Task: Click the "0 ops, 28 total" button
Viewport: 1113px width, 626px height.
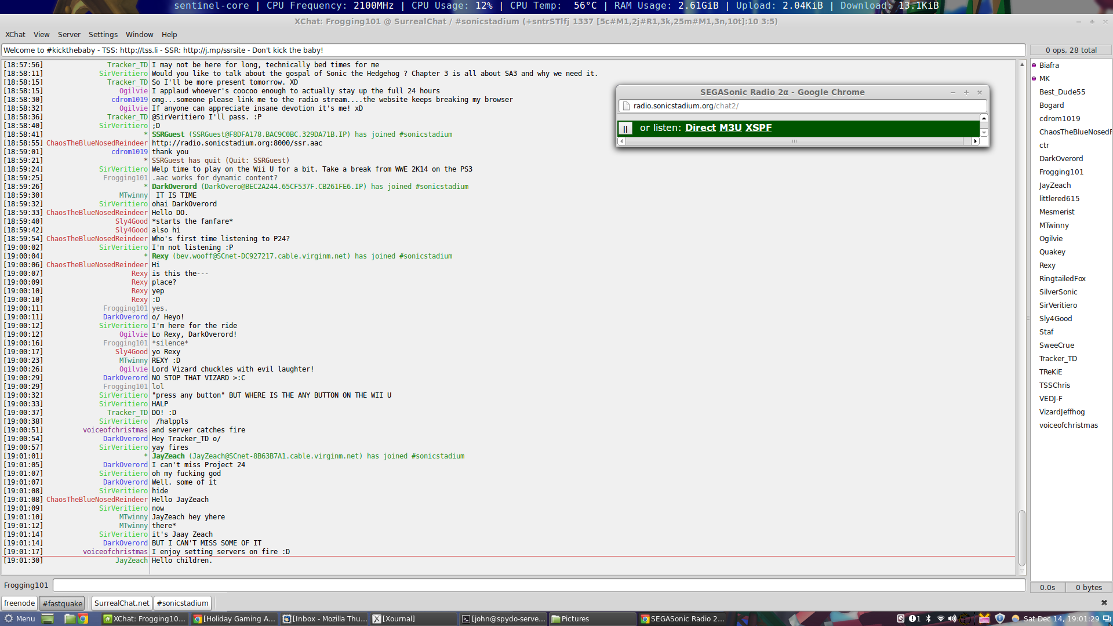Action: tap(1071, 50)
